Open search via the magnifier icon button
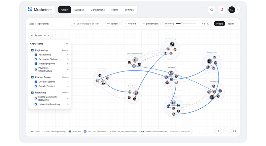The image size is (266, 146). [x=211, y=10]
